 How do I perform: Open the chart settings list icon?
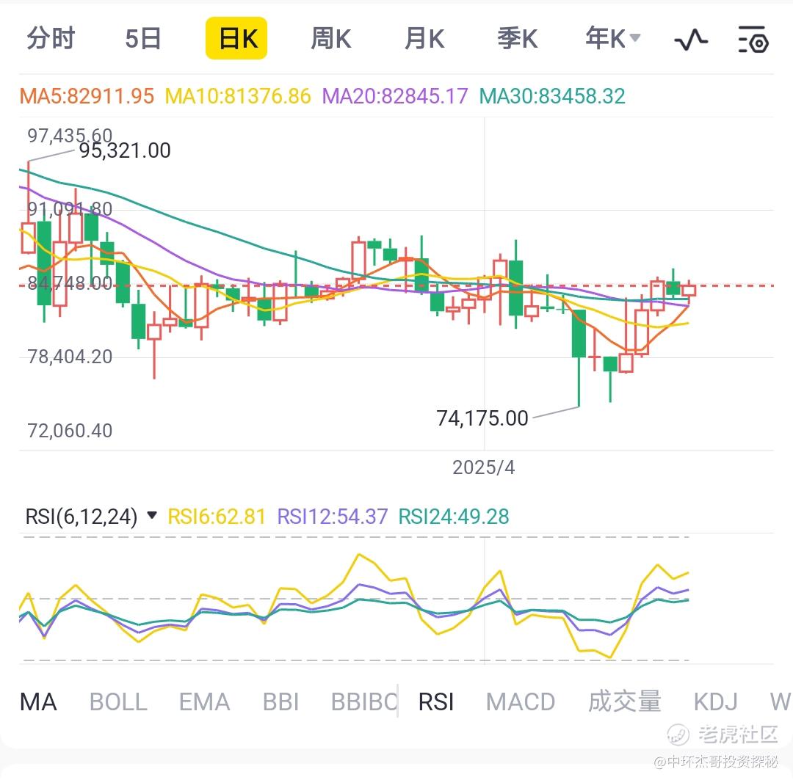[753, 40]
